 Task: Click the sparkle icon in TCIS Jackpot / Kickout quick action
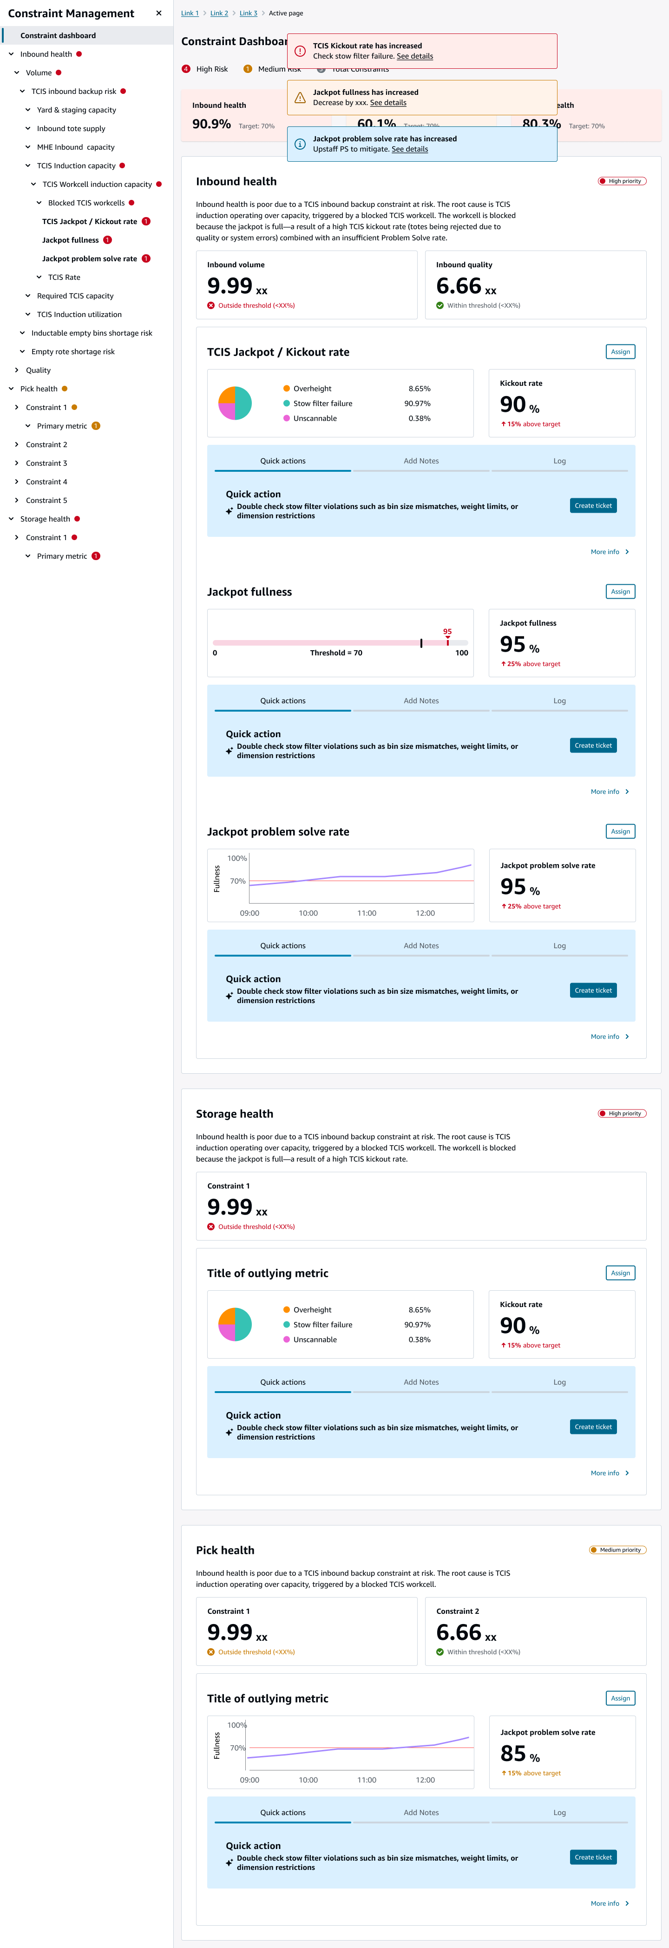(x=229, y=511)
